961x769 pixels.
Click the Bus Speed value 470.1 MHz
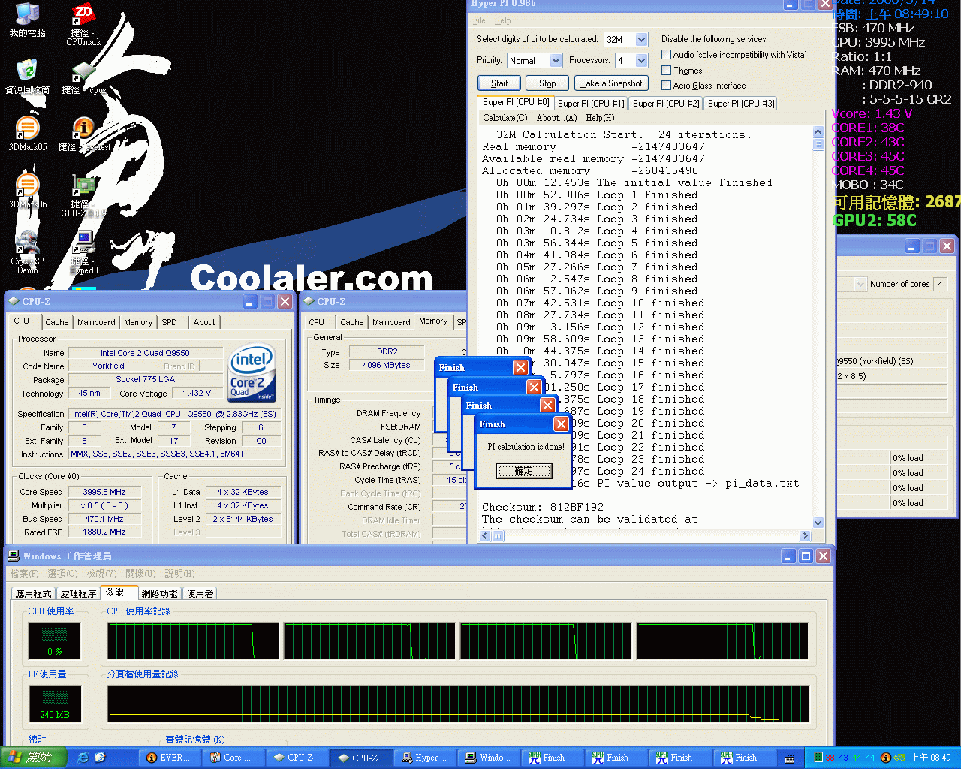pyautogui.click(x=104, y=519)
